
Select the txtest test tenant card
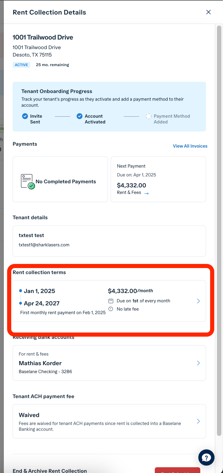click(109, 241)
